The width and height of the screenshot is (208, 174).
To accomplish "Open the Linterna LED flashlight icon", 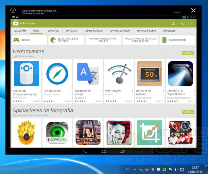I will pyautogui.click(x=180, y=74).
